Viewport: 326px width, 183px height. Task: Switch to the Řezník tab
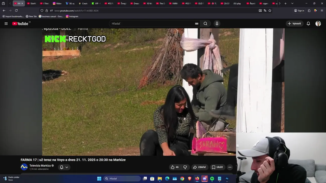coord(251,4)
